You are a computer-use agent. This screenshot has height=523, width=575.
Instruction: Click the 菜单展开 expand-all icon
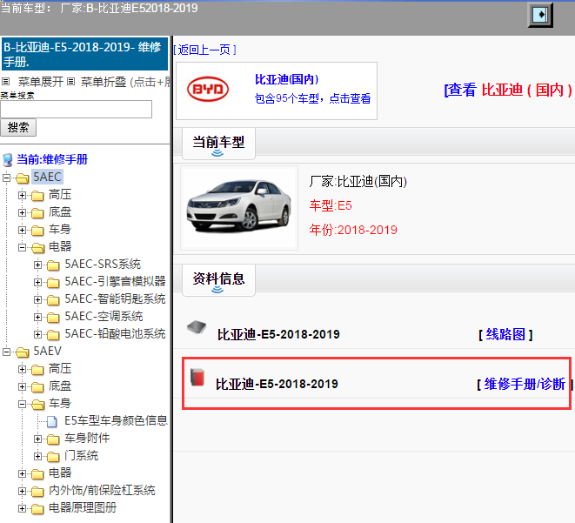5,81
